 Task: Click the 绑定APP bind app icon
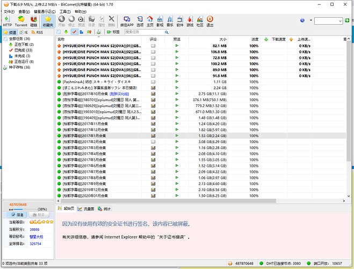pyautogui.click(x=127, y=21)
